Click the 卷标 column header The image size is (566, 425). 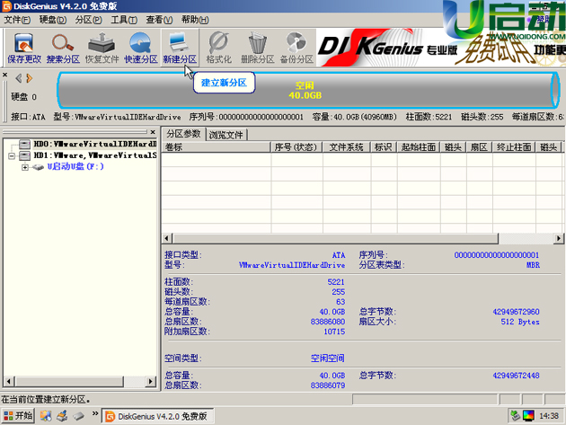(x=216, y=147)
